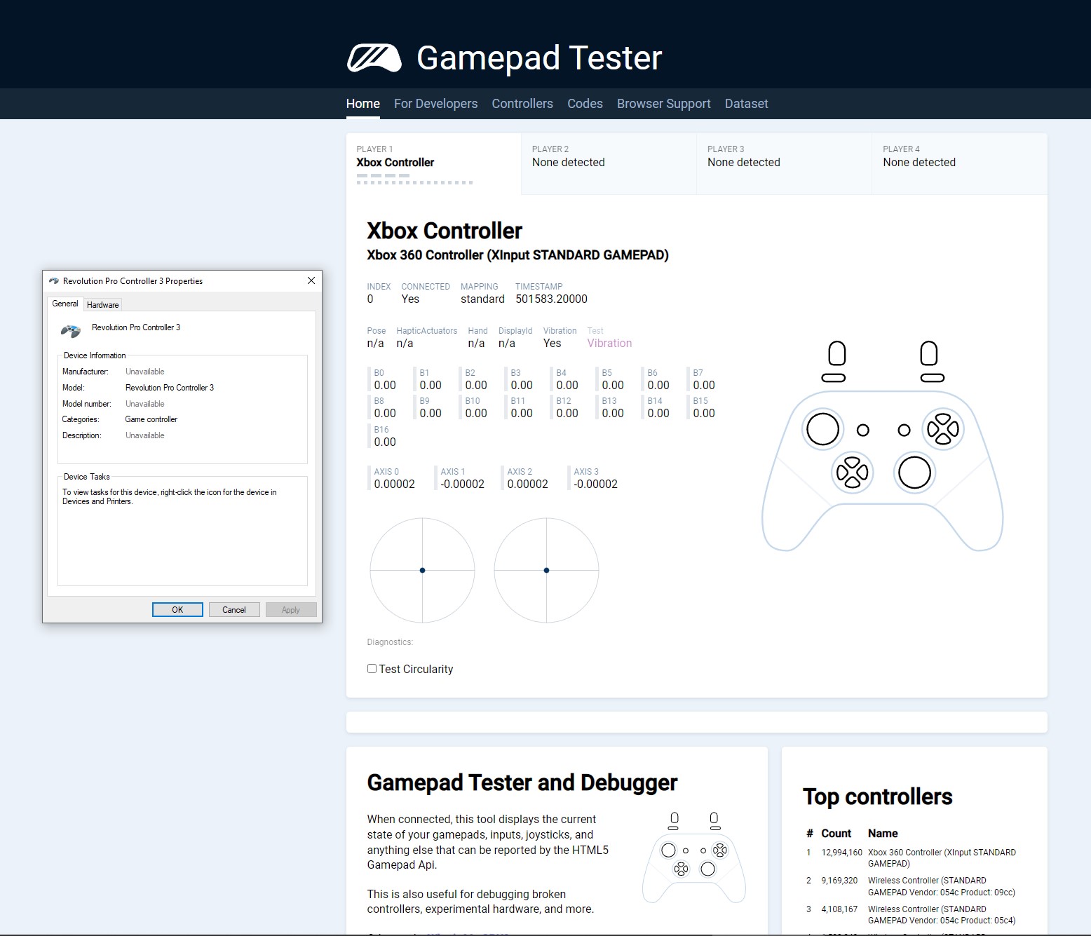1091x936 pixels.
Task: Click the Connected value 'Yes'
Action: coord(410,299)
